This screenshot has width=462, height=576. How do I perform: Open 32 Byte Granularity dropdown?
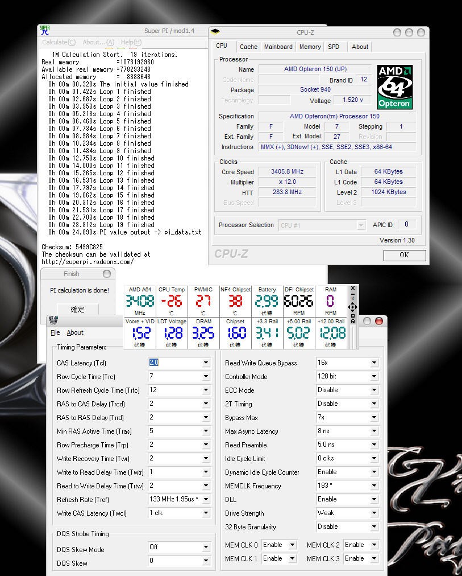[x=374, y=526]
